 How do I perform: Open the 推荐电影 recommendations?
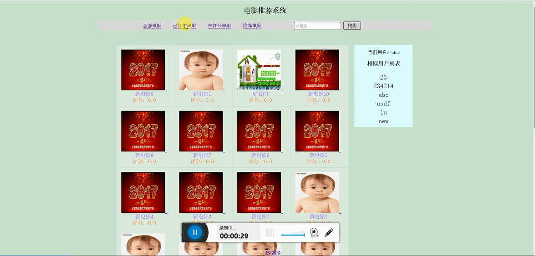click(x=252, y=26)
